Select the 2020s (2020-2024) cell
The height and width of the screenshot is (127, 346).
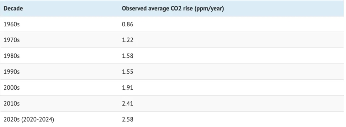tap(59, 119)
